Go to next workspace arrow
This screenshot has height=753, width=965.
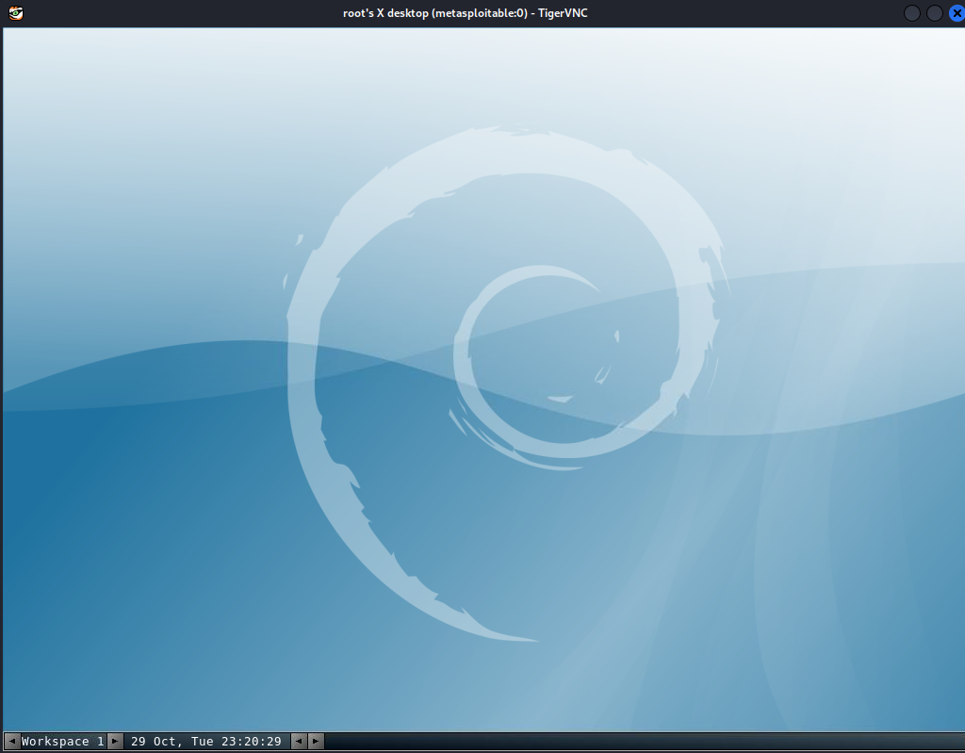click(x=114, y=742)
